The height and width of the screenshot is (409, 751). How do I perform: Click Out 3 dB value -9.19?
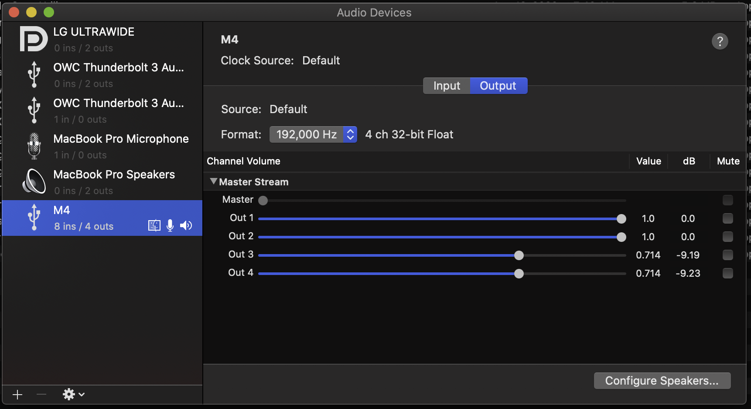[x=688, y=255]
